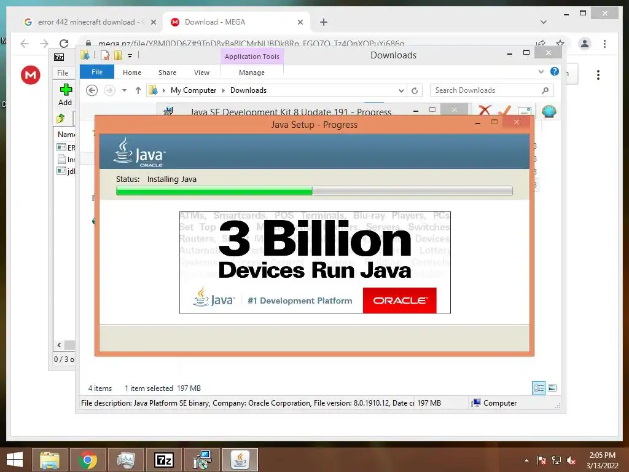Open Action Center flag tray icon
Screen dimensions: 629x472
click(542, 460)
